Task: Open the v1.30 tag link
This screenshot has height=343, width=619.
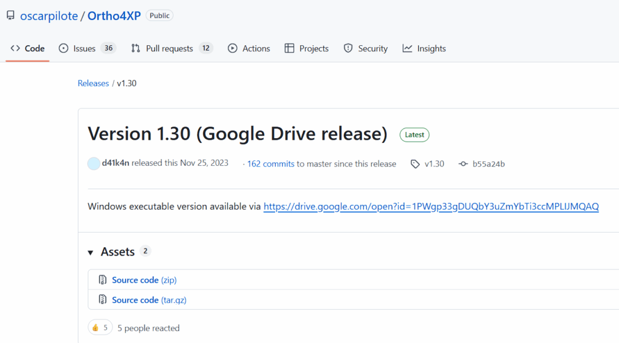Action: tap(434, 164)
